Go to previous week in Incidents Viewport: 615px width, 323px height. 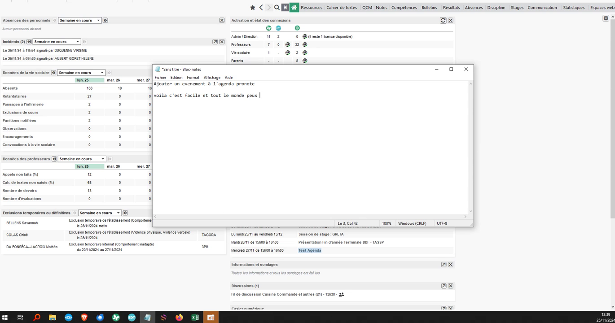point(29,42)
